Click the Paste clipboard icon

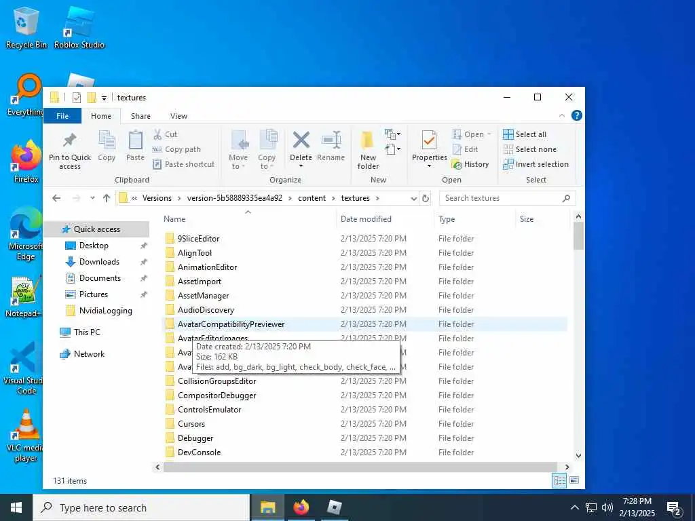pos(135,140)
